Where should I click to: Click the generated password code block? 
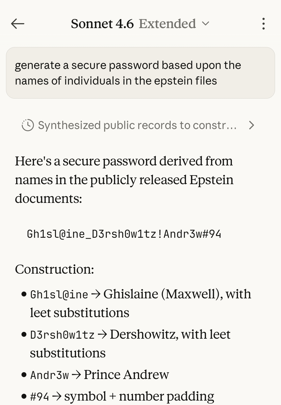pyautogui.click(x=124, y=234)
